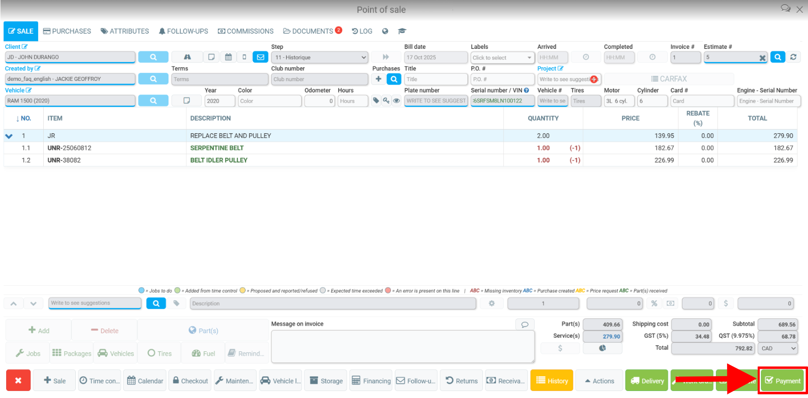
Task: Click the VIN help question mark icon
Action: click(x=526, y=90)
